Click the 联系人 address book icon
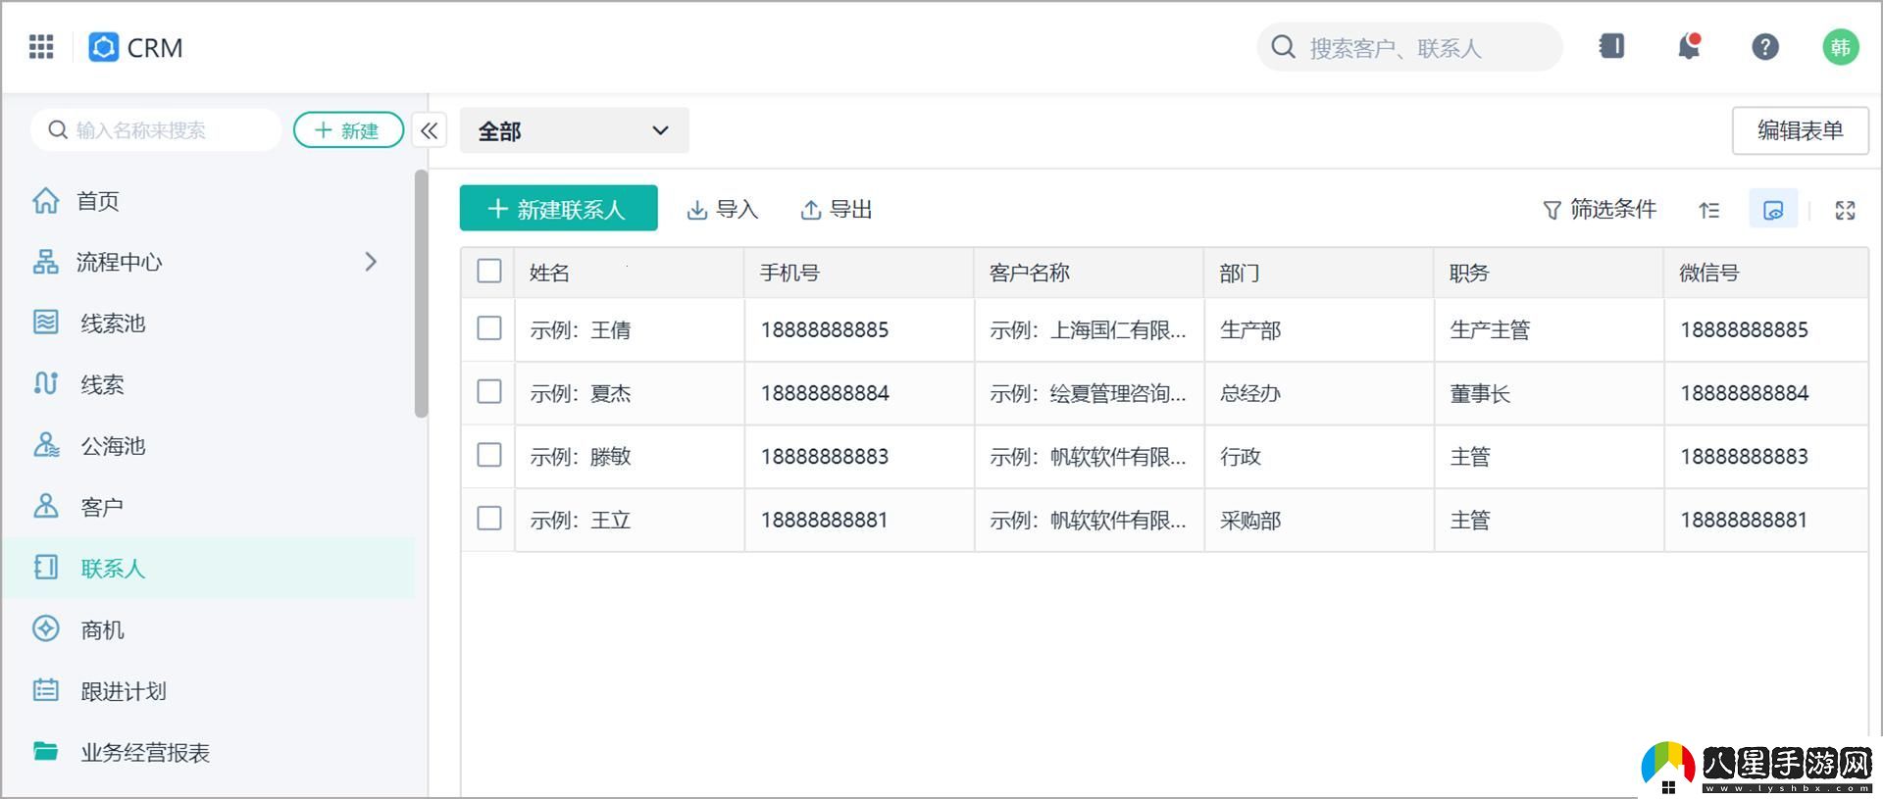The height and width of the screenshot is (799, 1883). click(46, 568)
